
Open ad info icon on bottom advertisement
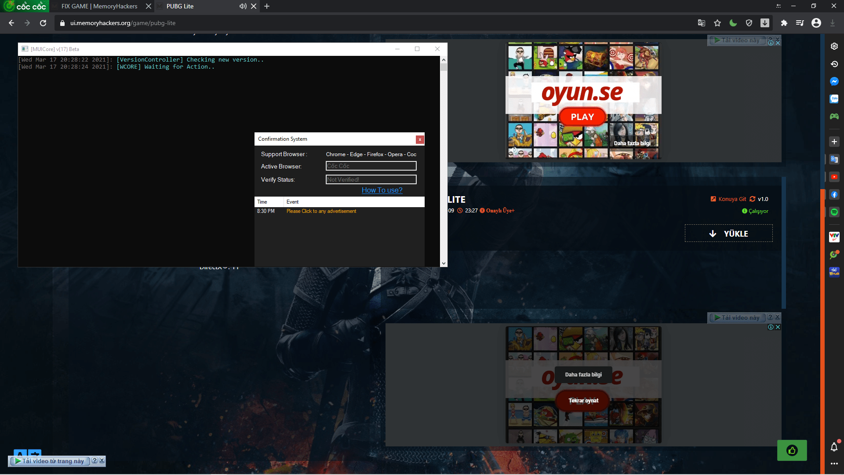771,327
